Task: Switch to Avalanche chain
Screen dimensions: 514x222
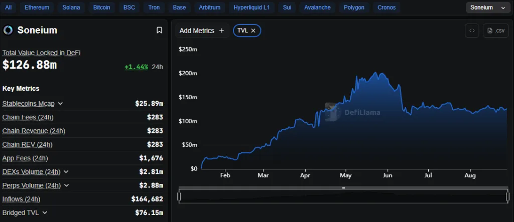Action: click(x=317, y=7)
